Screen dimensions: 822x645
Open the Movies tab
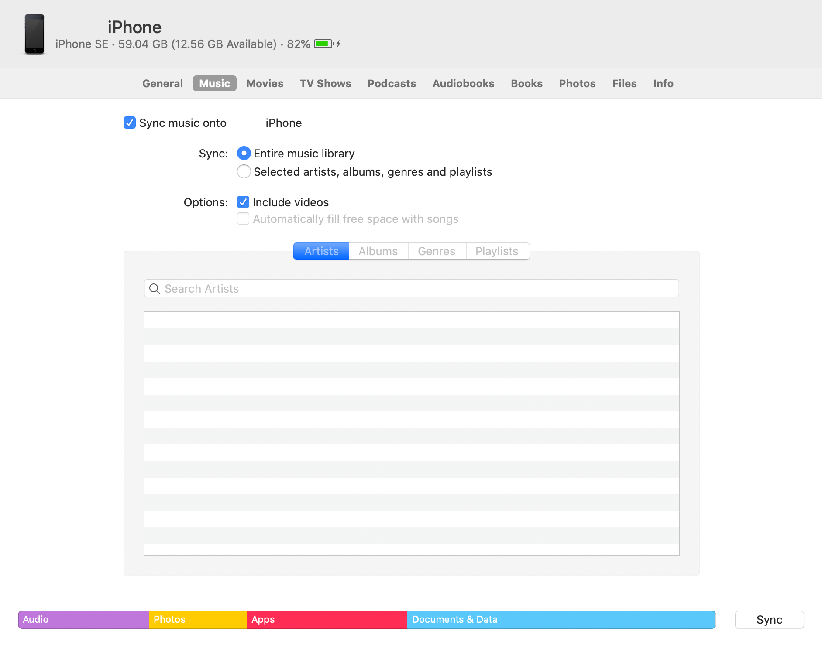click(265, 83)
